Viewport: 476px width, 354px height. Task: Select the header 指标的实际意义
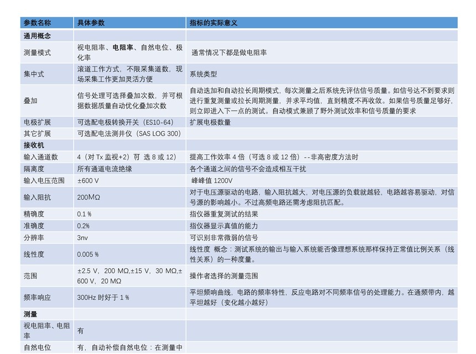click(214, 23)
